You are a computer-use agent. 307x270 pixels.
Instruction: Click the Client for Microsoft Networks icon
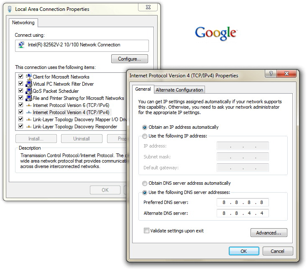pyautogui.click(x=29, y=76)
